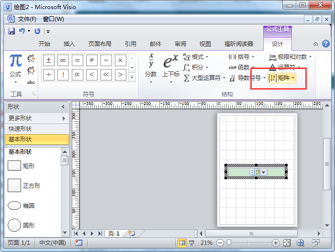Click the Redo icon
Viewport: 335px width, 252px height.
[x=37, y=31]
